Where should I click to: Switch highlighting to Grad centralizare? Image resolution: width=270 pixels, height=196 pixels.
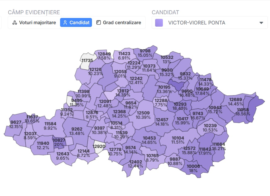pos(119,23)
